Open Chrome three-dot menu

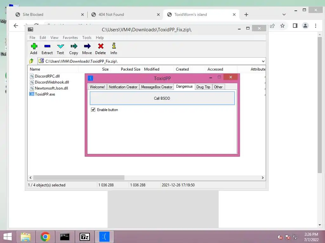(315, 26)
